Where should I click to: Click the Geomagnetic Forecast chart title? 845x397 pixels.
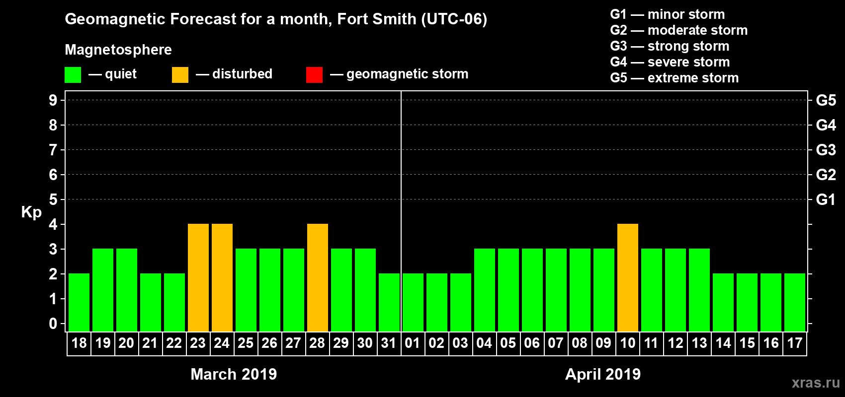click(x=276, y=19)
